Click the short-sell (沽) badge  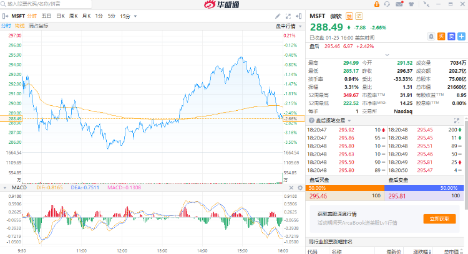(359, 16)
